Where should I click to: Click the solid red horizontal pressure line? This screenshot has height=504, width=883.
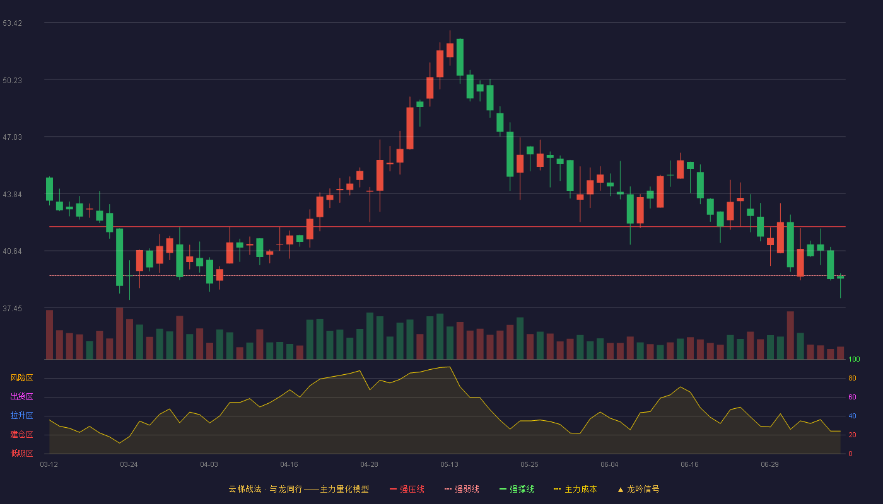[x=447, y=226]
